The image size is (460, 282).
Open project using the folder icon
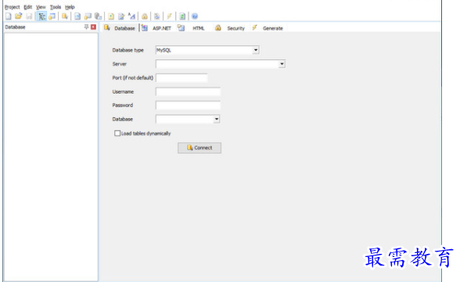pos(19,16)
